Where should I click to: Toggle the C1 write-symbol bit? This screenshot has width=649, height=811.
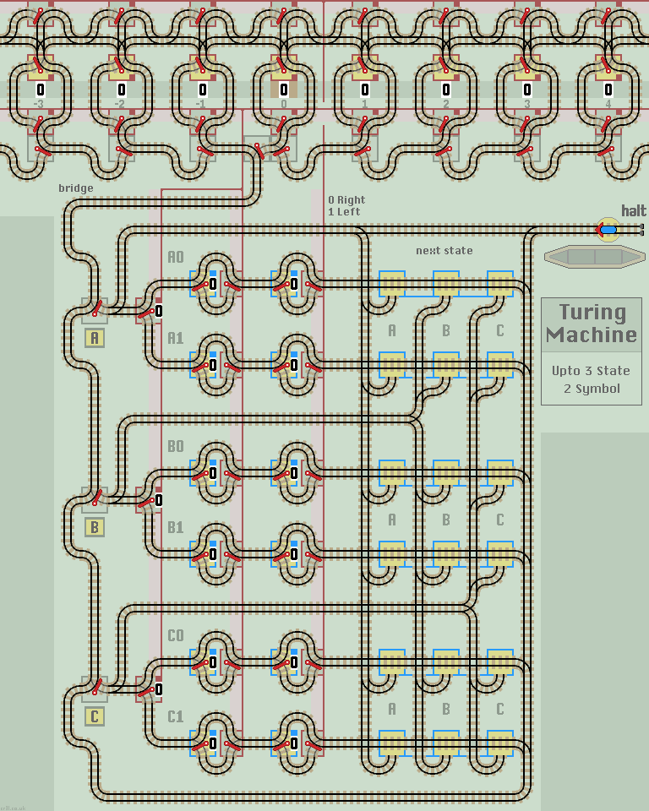pyautogui.click(x=213, y=743)
